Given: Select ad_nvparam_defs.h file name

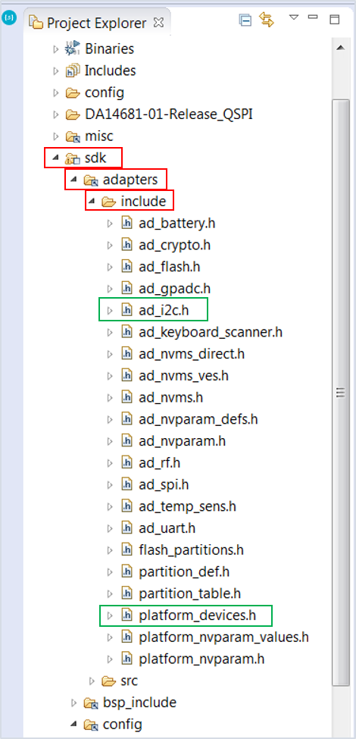Looking at the screenshot, I should click(x=198, y=419).
